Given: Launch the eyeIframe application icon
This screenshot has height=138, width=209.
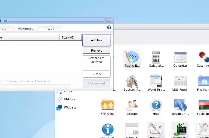Looking at the screenshot, I should (180, 105).
